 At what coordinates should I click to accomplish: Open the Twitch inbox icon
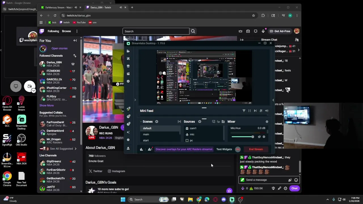coord(248,31)
